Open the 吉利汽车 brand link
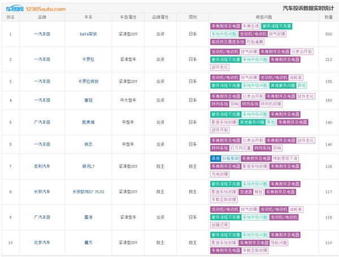This screenshot has width=339, height=257. 42,167
